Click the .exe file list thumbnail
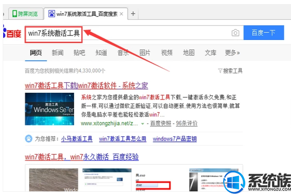The height and width of the screenshot is (195, 291). [153, 182]
